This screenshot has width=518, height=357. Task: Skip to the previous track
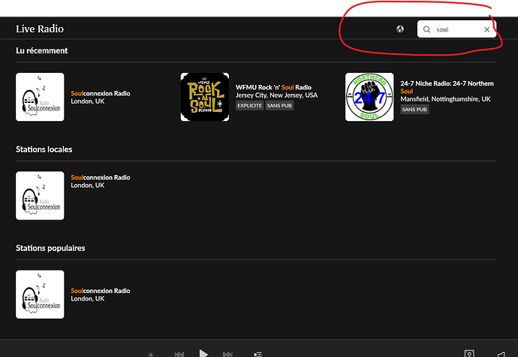click(x=179, y=353)
